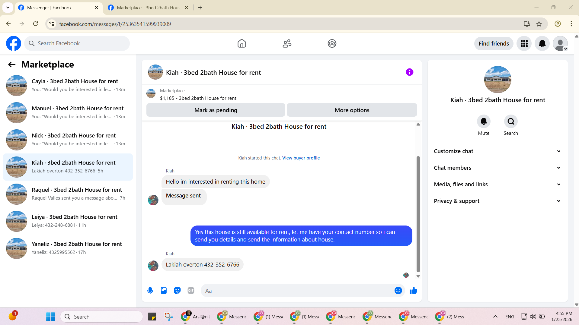Reload the browser page
Image resolution: width=579 pixels, height=325 pixels.
[35, 24]
